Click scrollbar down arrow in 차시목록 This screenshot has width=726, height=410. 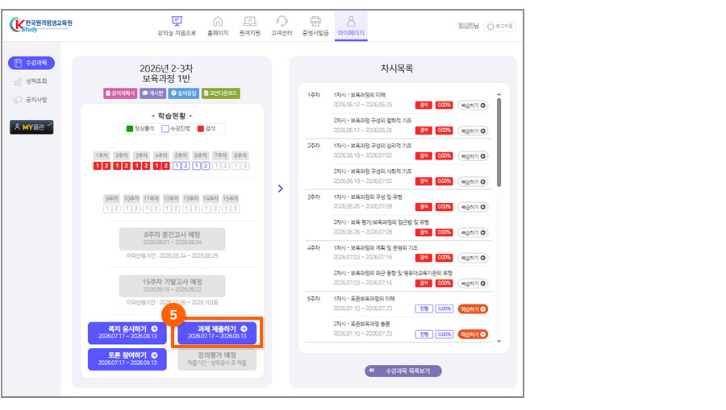pos(499,341)
